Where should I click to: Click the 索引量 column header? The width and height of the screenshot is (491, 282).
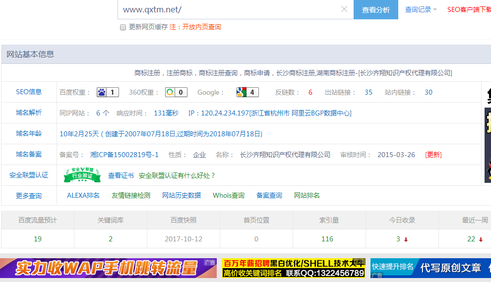[329, 221]
